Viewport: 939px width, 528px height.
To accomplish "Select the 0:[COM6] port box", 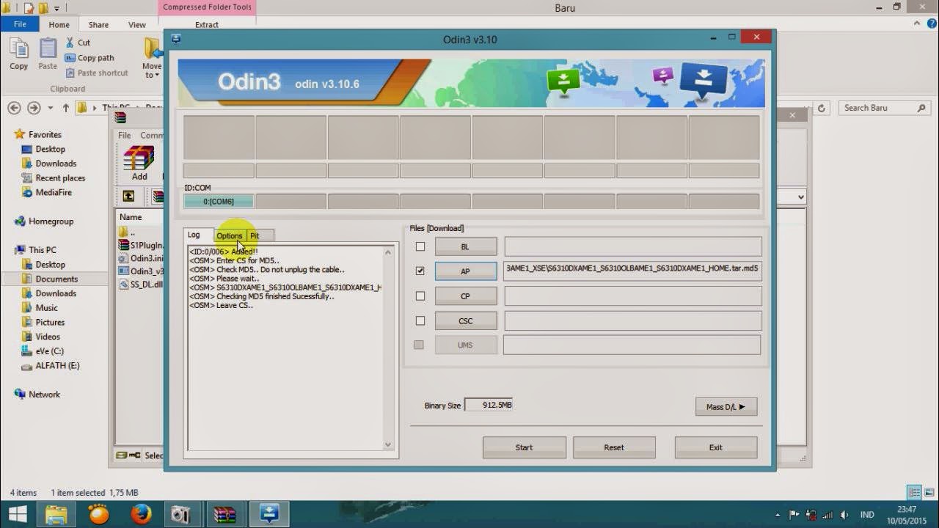I will 219,201.
